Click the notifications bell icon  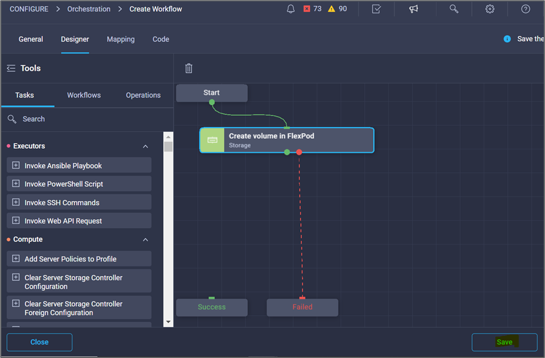[291, 9]
